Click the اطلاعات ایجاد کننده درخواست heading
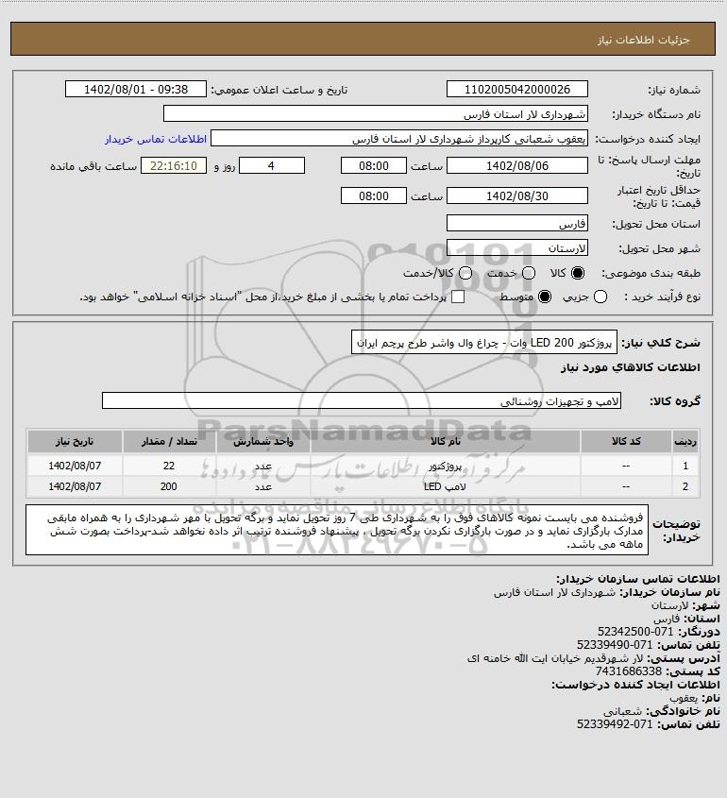Viewport: 727px width, 798px height. click(635, 685)
